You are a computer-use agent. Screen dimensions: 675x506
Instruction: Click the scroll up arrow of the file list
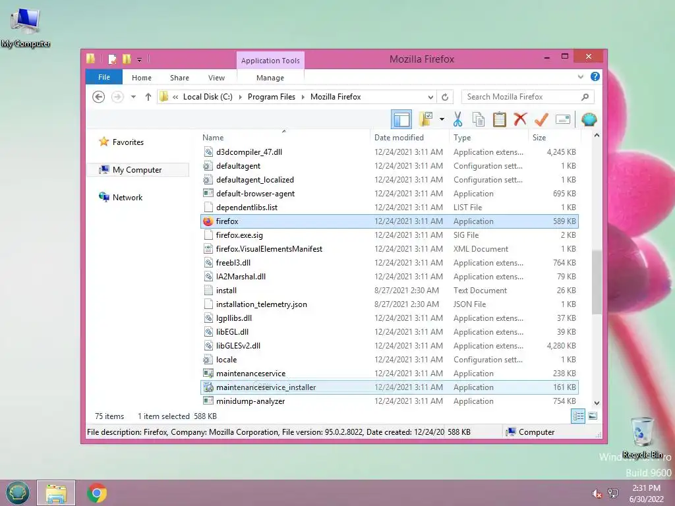[x=597, y=136]
